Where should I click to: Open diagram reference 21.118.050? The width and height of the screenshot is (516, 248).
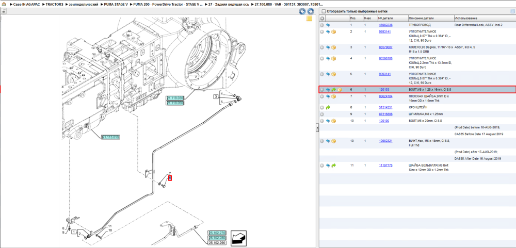point(175,103)
